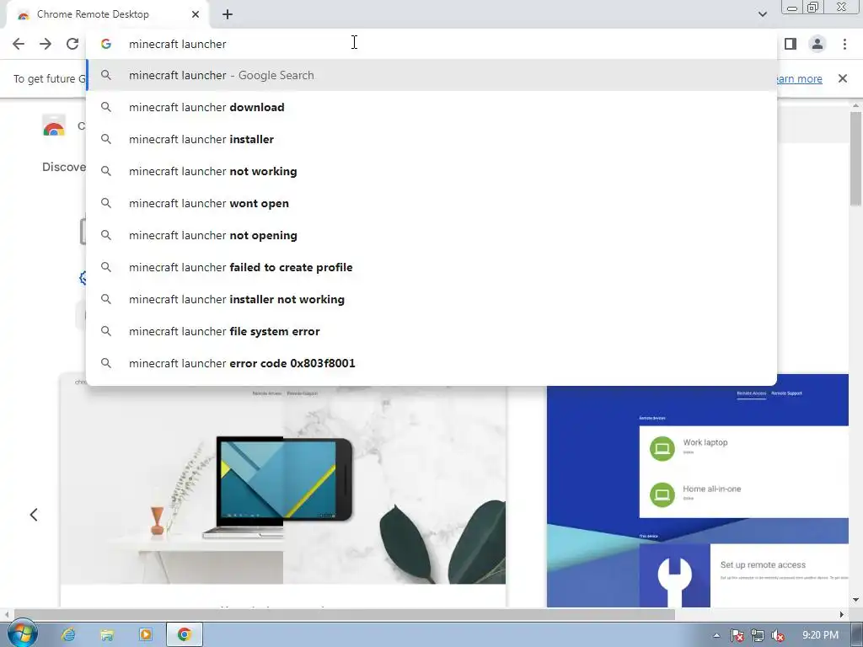Pick the minecraft launcher download suggestion

click(431, 107)
